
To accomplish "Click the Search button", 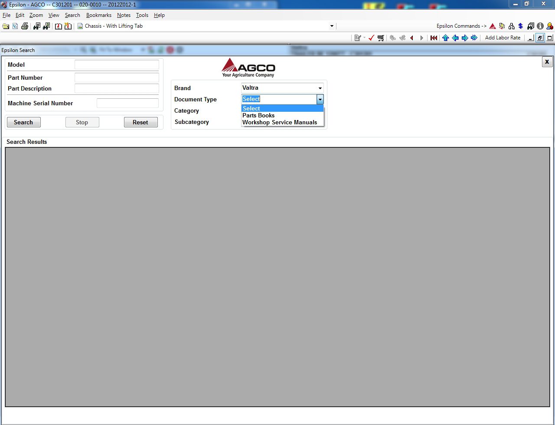I will point(23,122).
